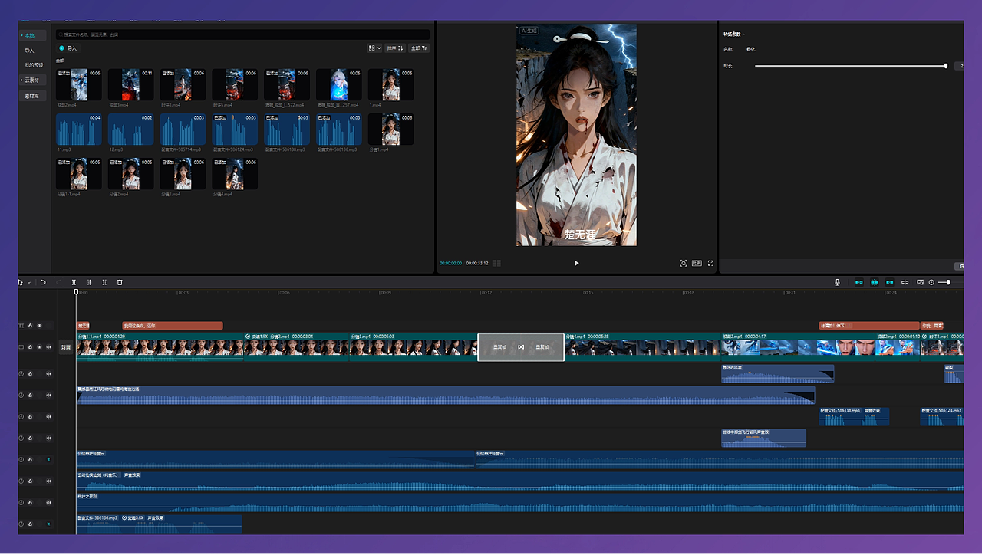Screen dimensions: 982x555
Task: Open the grid view layout dropdown
Action: coord(374,48)
